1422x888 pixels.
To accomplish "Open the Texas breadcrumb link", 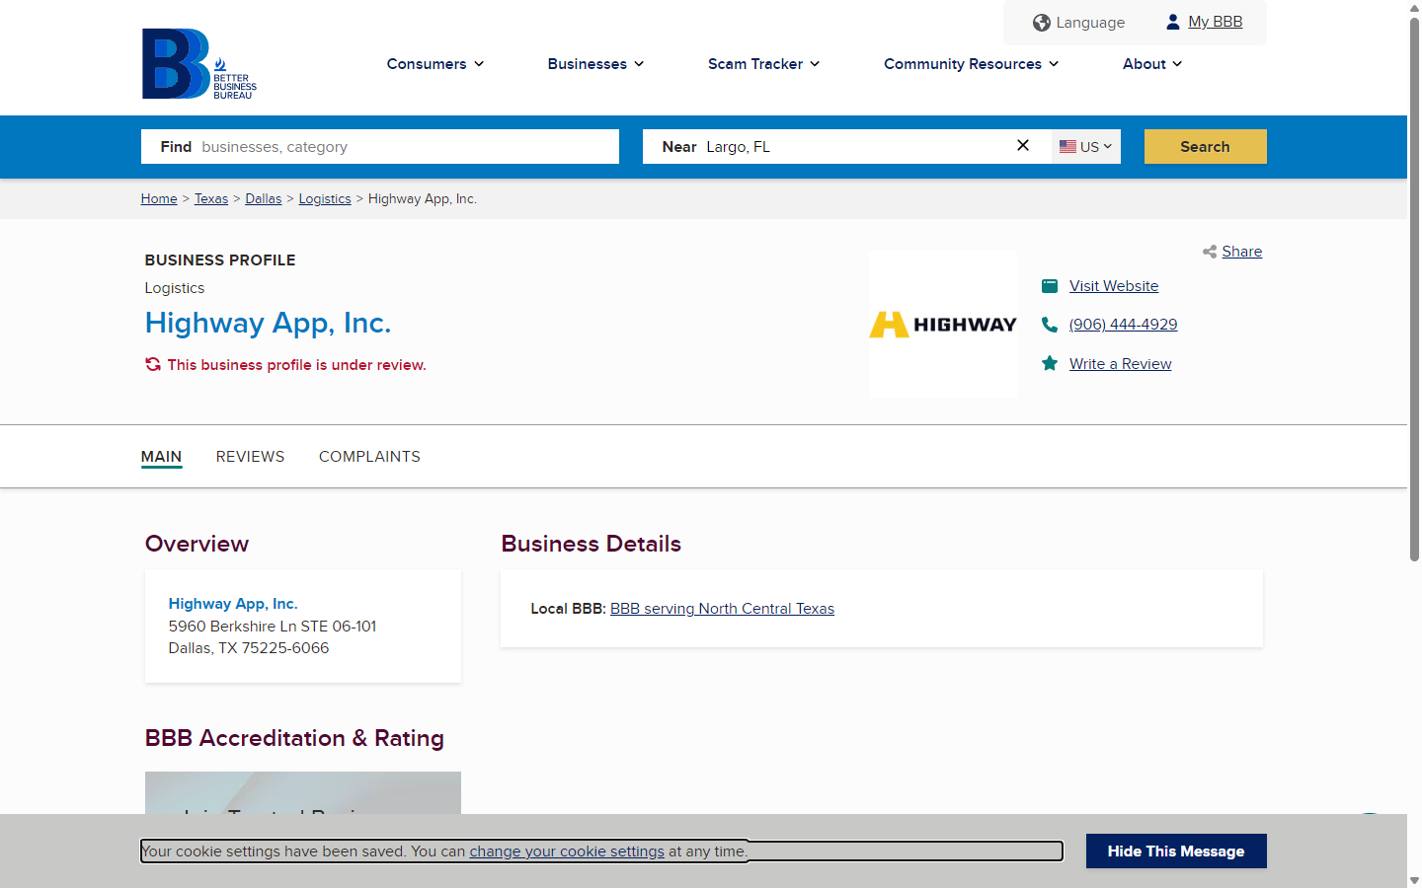I will (x=211, y=198).
